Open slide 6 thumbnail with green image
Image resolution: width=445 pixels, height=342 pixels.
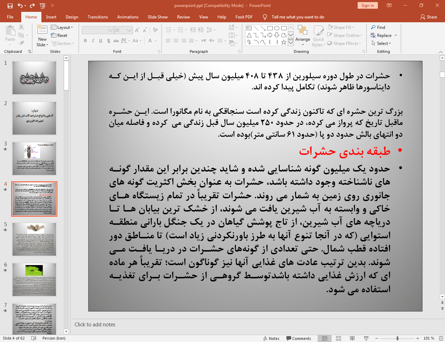pyautogui.click(x=34, y=280)
